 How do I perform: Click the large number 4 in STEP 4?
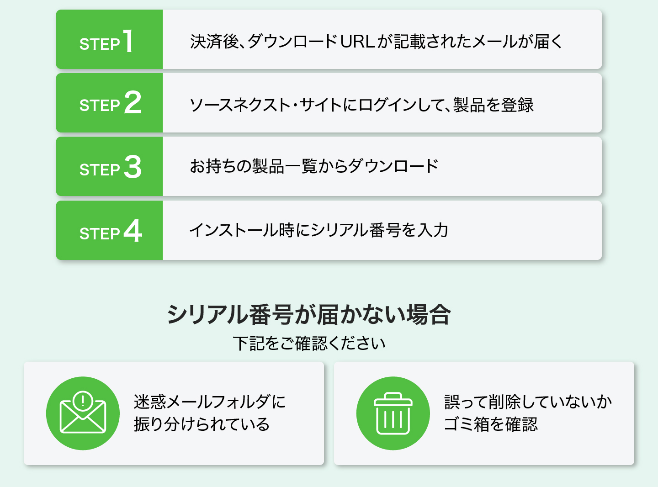[x=133, y=231]
